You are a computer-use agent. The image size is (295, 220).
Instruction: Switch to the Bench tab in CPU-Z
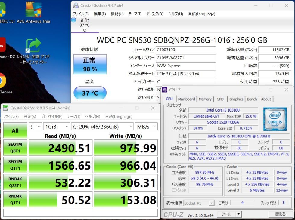pos(252,99)
